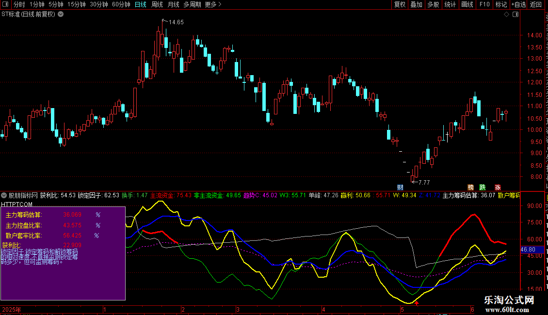Click the股朋指标网 indicator name
548x315 pixels.
tap(23, 195)
